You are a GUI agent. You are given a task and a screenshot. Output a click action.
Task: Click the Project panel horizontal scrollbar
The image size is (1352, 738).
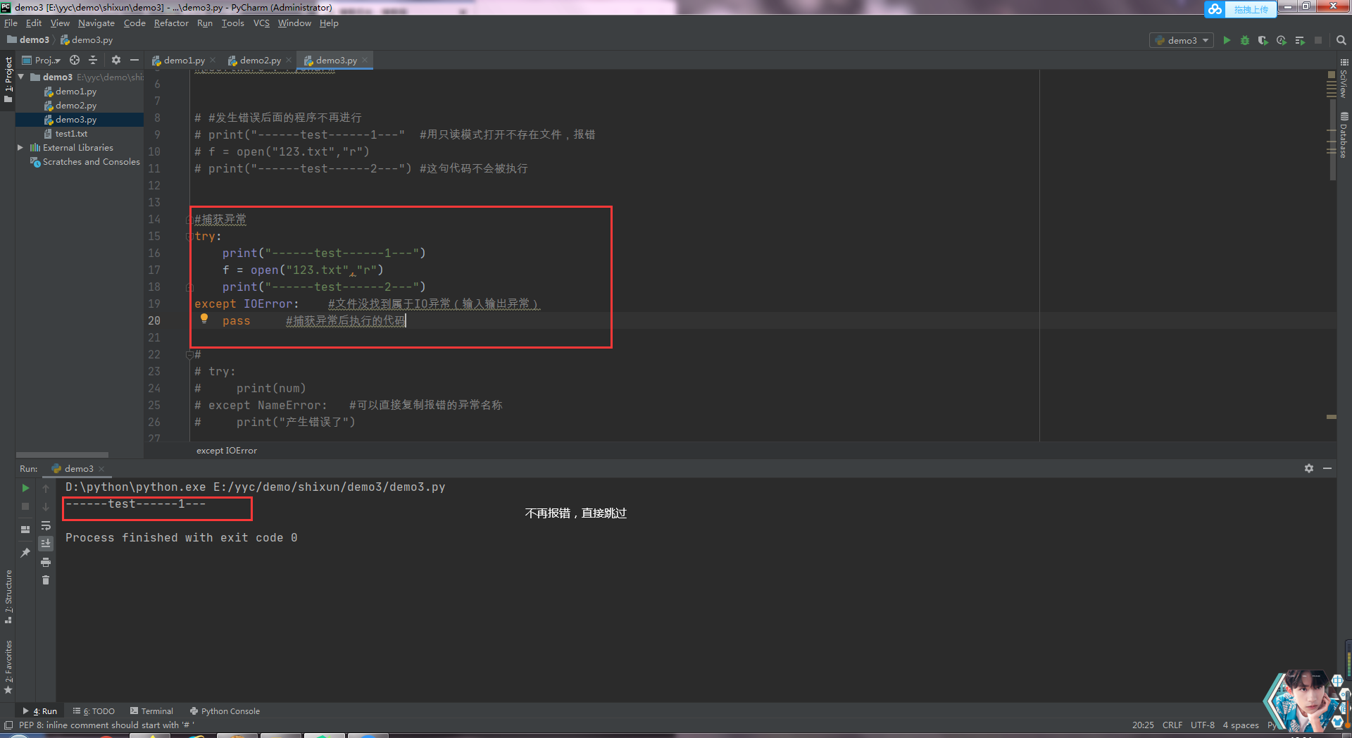pos(62,455)
